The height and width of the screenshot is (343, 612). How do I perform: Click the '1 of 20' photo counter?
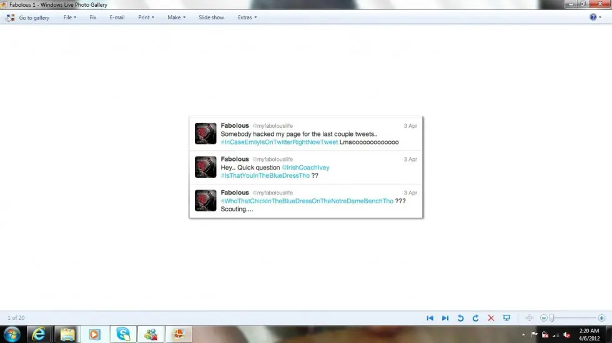[x=16, y=318]
